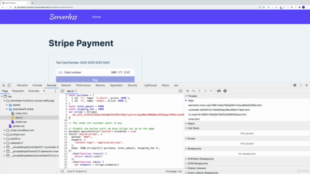Open the Network tab
Viewport: 310px width, 174px height.
click(66, 85)
